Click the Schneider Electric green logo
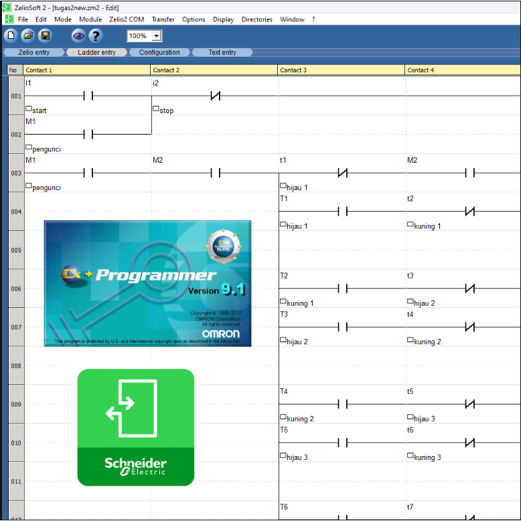Screen dimensions: 521x521 (136, 427)
